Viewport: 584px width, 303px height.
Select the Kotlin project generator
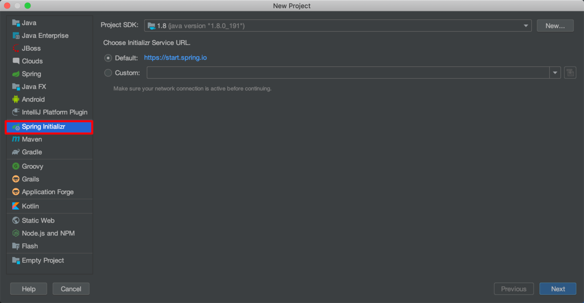pyautogui.click(x=29, y=206)
